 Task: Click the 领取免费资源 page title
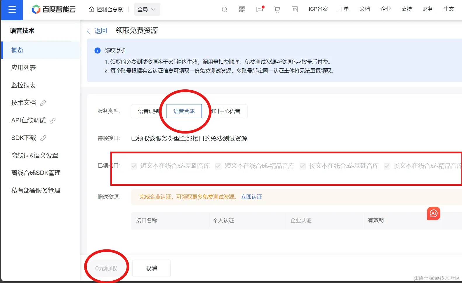coord(137,30)
